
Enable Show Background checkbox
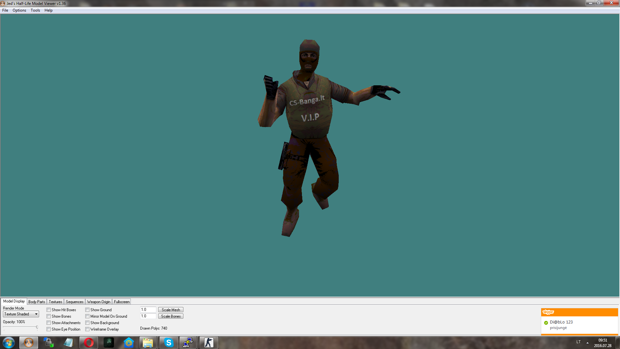pyautogui.click(x=87, y=323)
